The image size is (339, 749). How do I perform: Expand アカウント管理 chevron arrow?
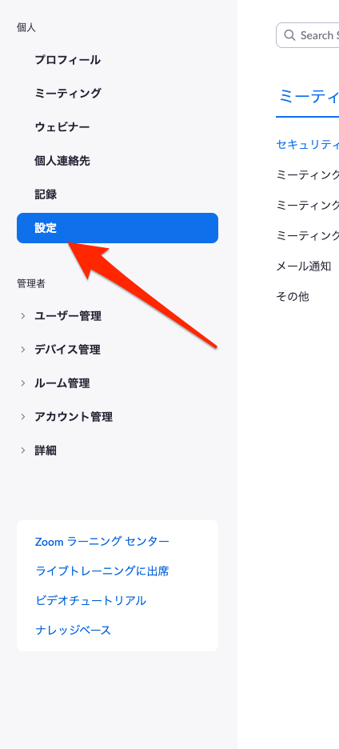tap(22, 417)
